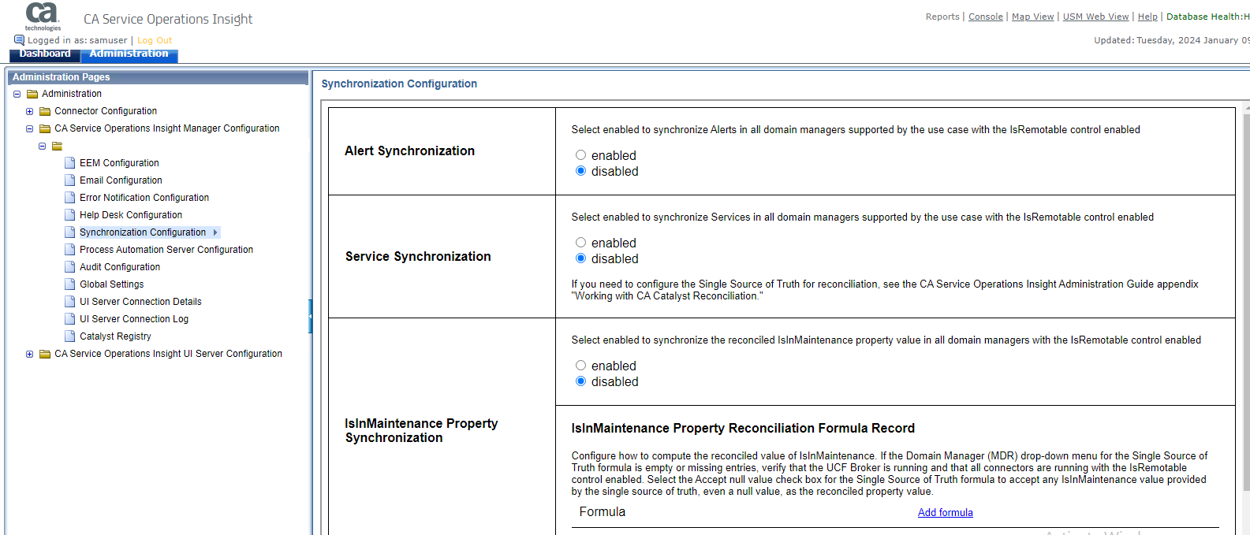Open the Console link
This screenshot has width=1250, height=535.
pyautogui.click(x=986, y=17)
